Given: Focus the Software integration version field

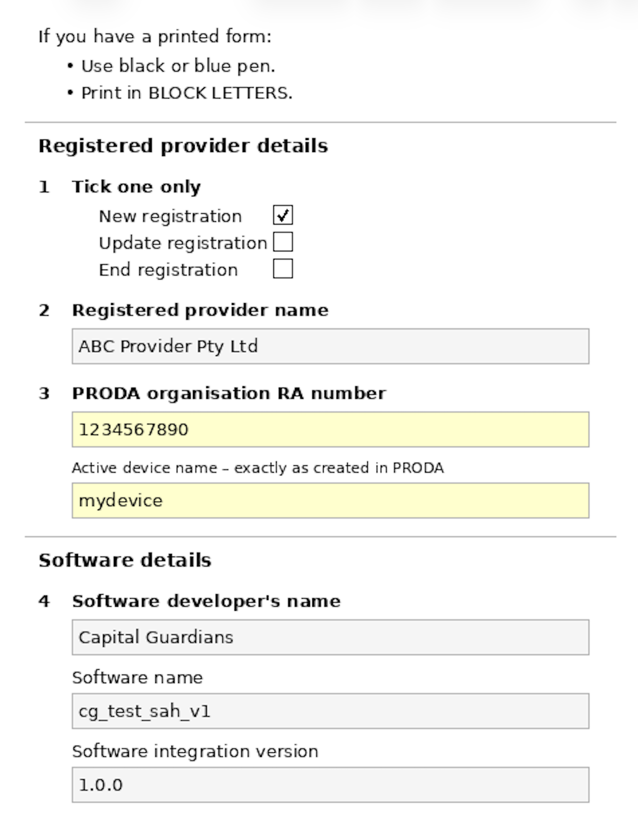Looking at the screenshot, I should (x=330, y=785).
